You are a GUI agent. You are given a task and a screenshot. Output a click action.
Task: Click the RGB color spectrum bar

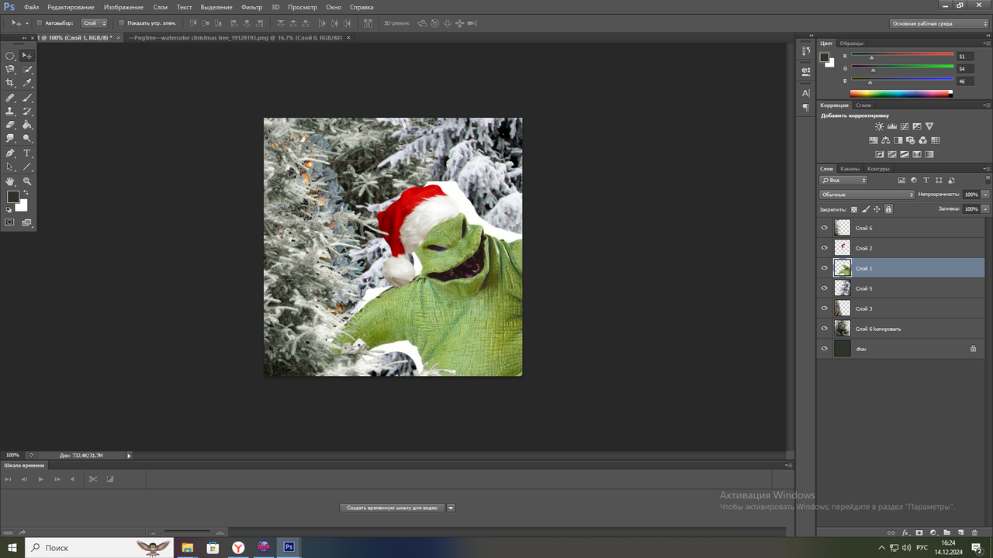tap(901, 94)
